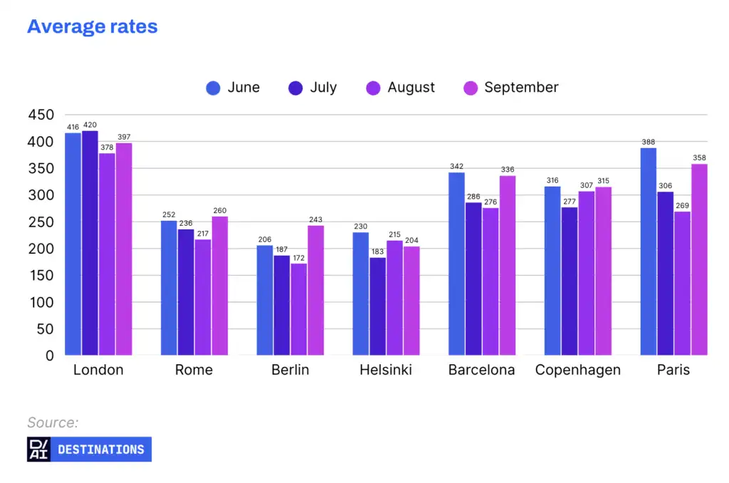This screenshot has width=729, height=483.
Task: Toggle the July series legend dot
Action: tap(295, 88)
